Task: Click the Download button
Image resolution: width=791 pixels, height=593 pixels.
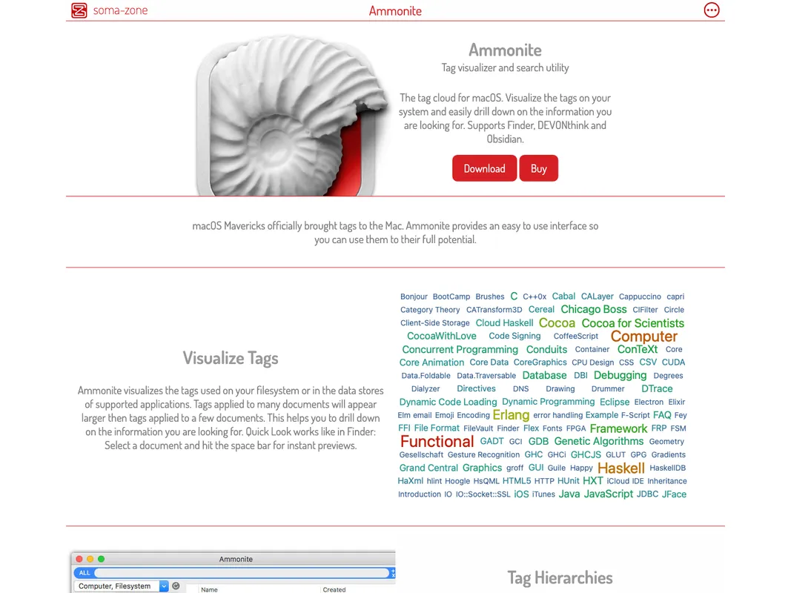Action: tap(484, 168)
